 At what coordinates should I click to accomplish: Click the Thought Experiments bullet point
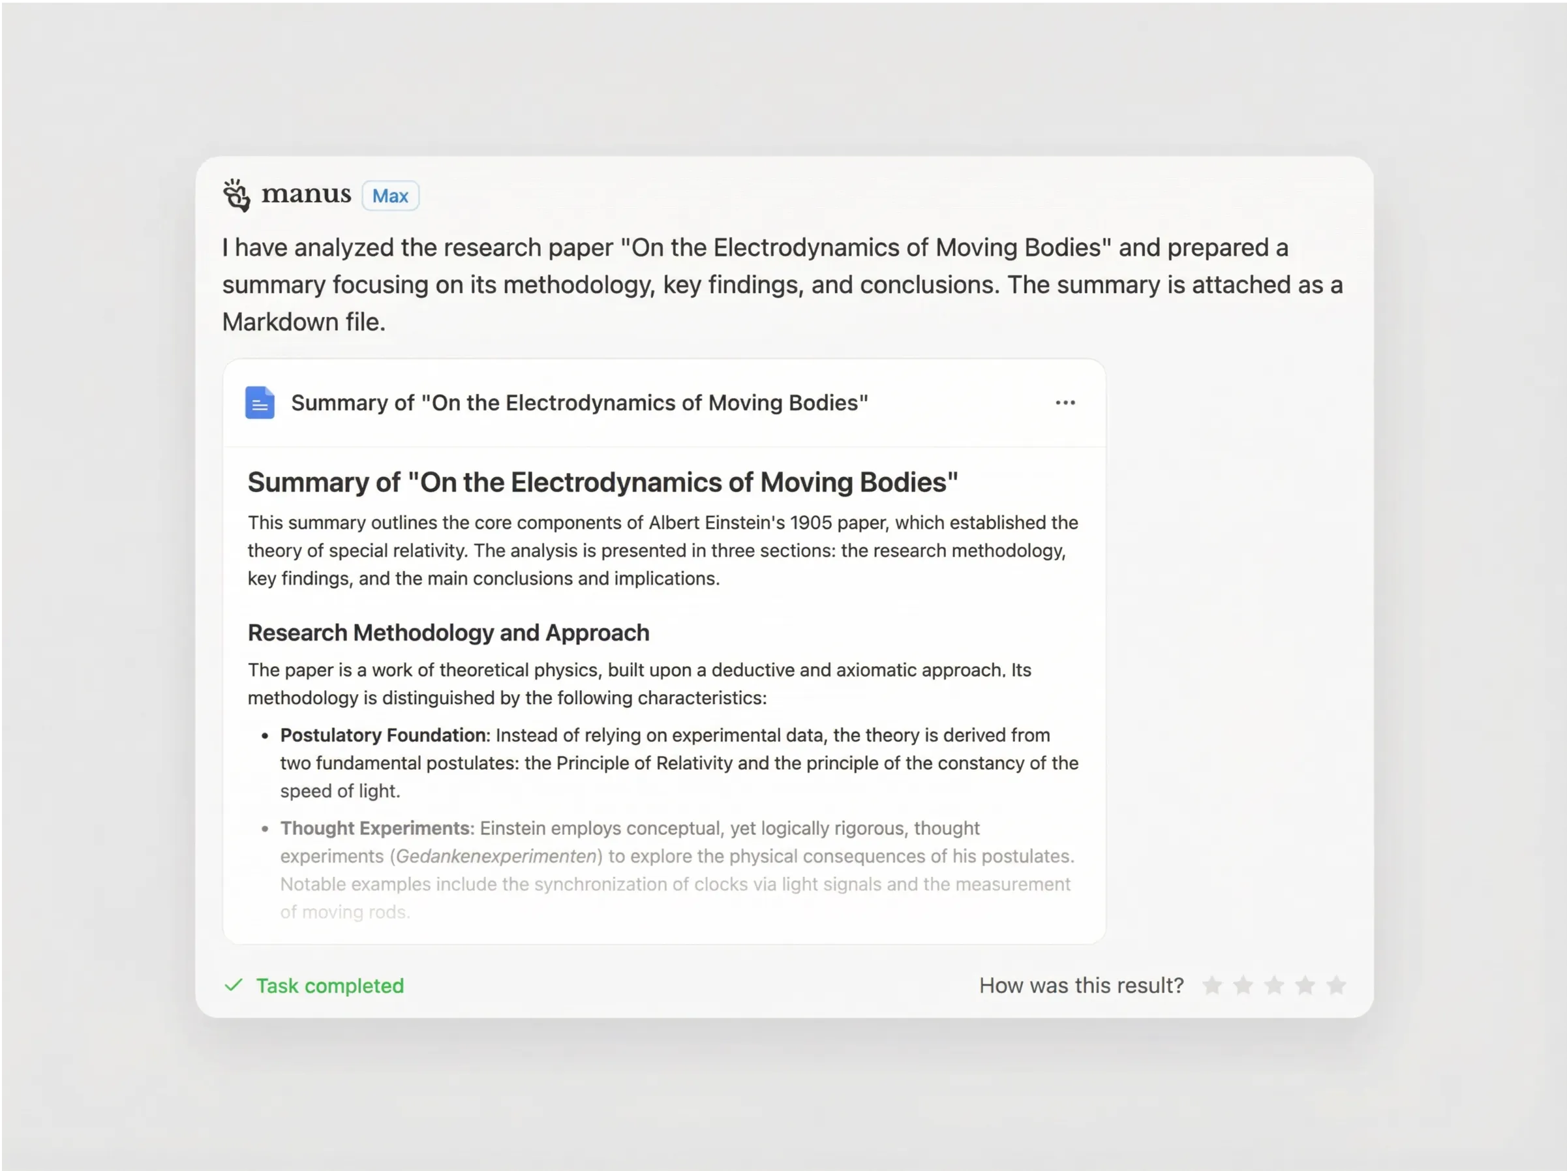click(x=677, y=856)
